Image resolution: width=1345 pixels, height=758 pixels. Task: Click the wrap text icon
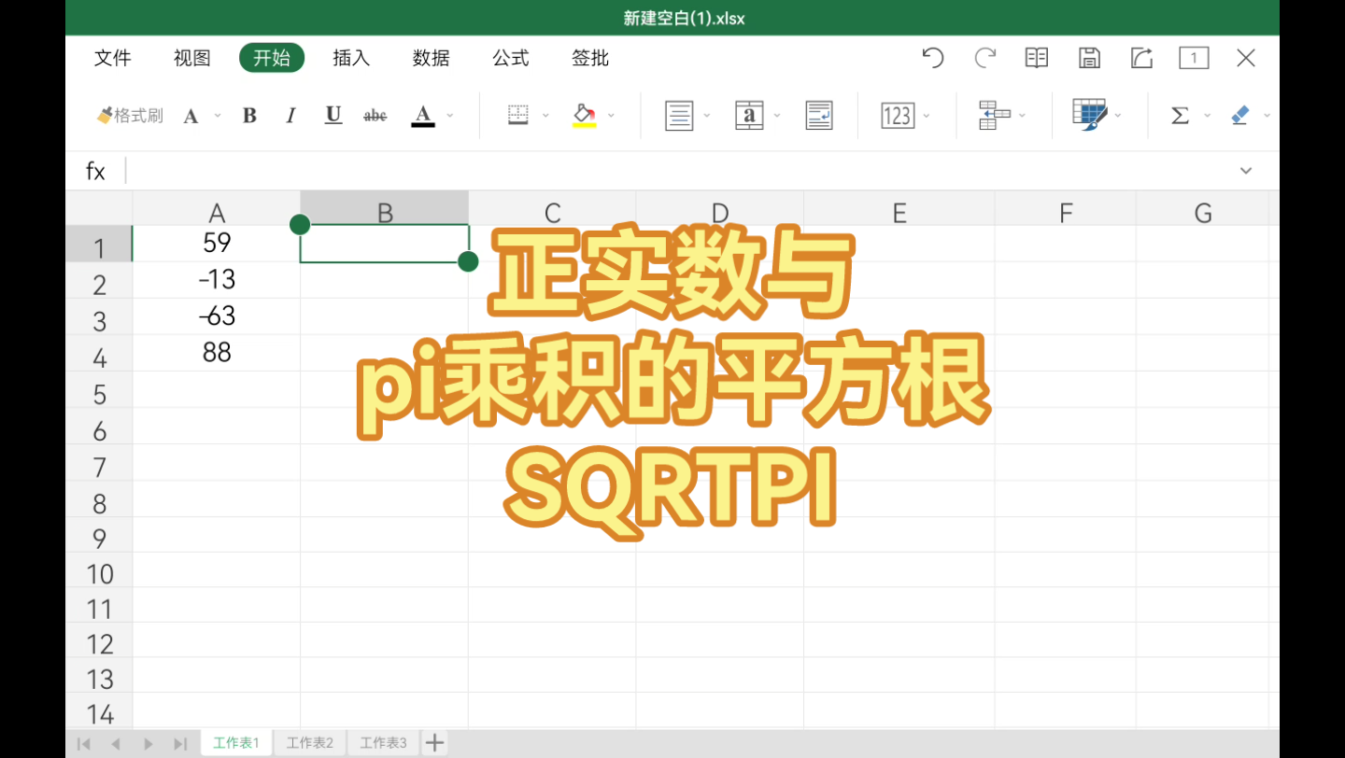tap(819, 116)
